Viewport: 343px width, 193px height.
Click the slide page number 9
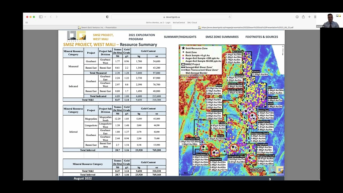coord(270,179)
